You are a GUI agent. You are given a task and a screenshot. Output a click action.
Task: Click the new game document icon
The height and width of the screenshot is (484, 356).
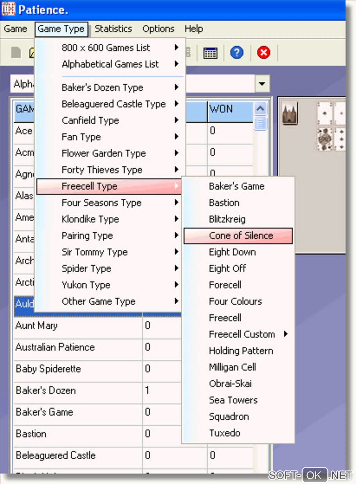click(16, 53)
